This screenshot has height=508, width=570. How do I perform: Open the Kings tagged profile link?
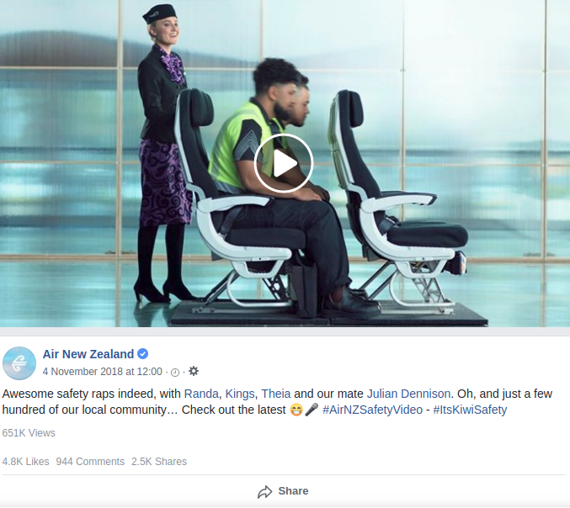[x=240, y=394]
